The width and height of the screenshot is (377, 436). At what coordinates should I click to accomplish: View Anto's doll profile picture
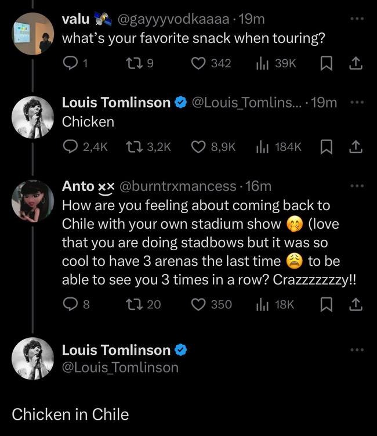click(x=33, y=200)
